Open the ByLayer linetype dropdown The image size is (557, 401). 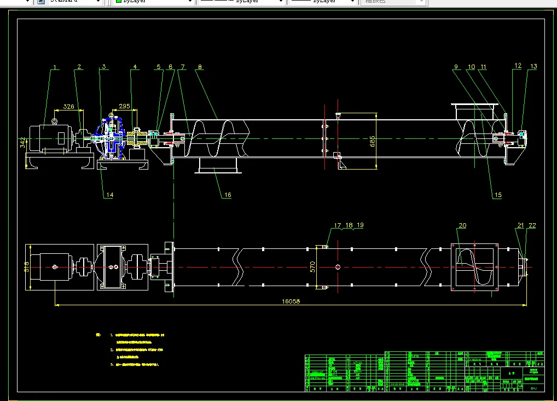click(x=241, y=2)
